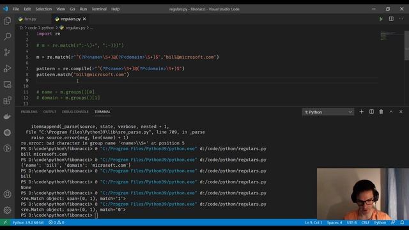
Task: Close the terminal panel
Action: (x=401, y=112)
